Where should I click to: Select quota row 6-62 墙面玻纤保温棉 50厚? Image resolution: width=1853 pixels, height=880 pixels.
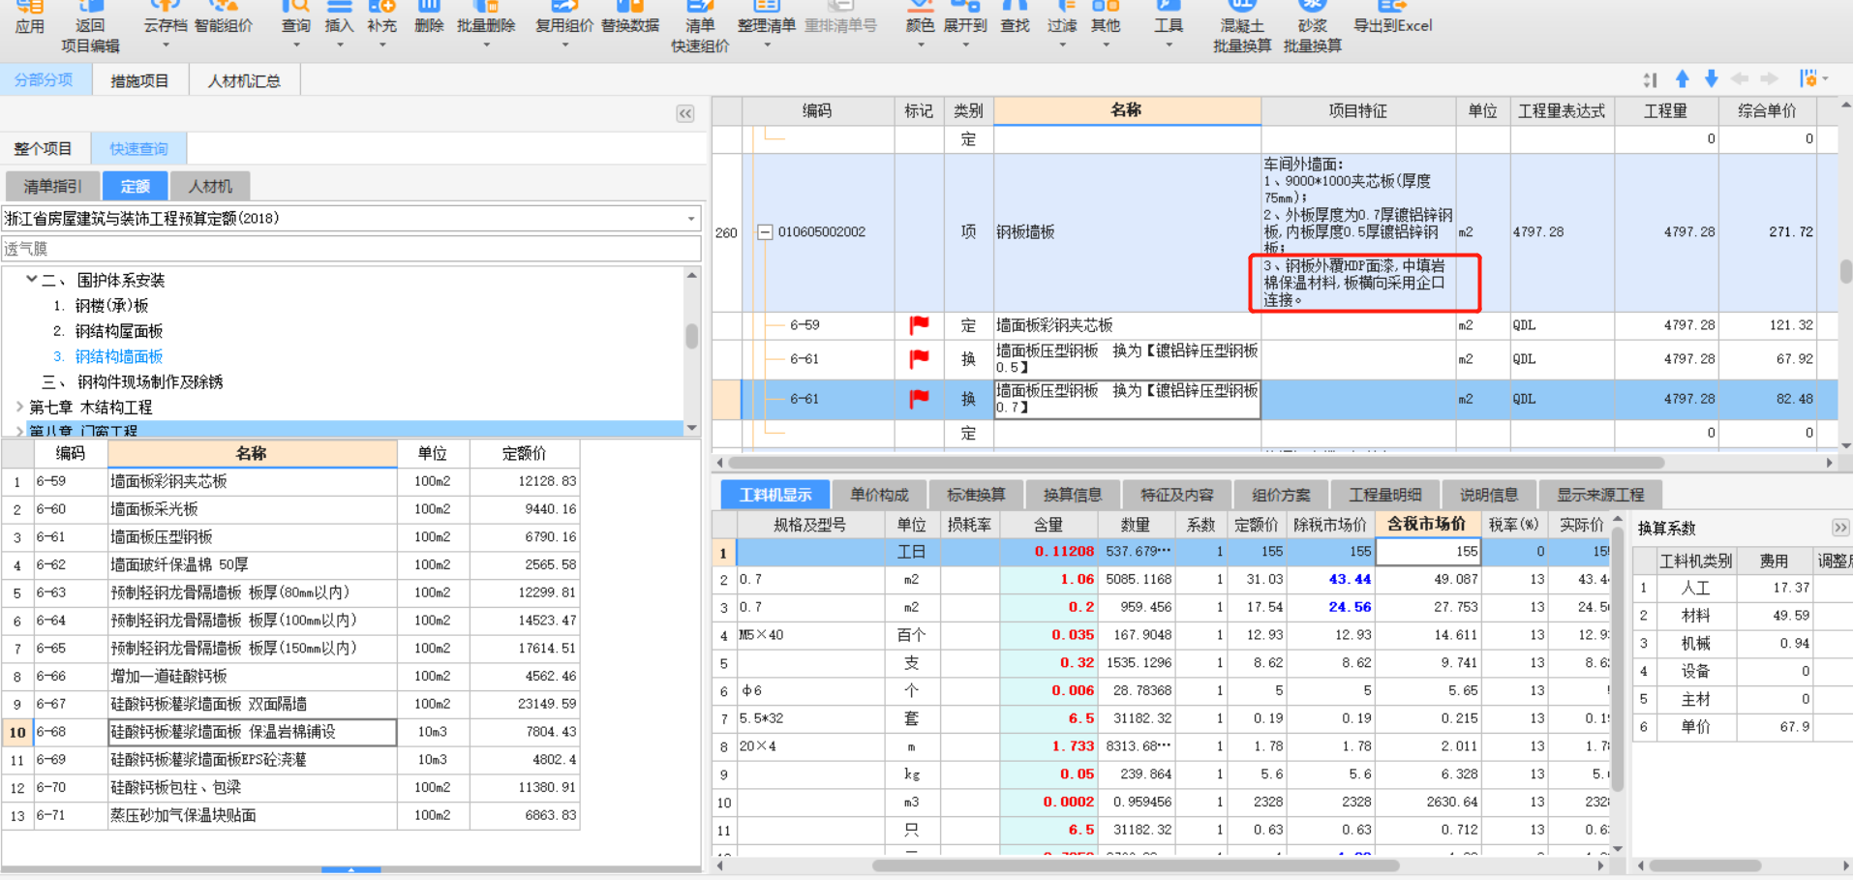(x=290, y=564)
